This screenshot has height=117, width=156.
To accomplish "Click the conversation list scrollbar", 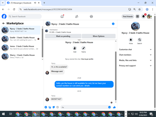I will coord(42,43).
